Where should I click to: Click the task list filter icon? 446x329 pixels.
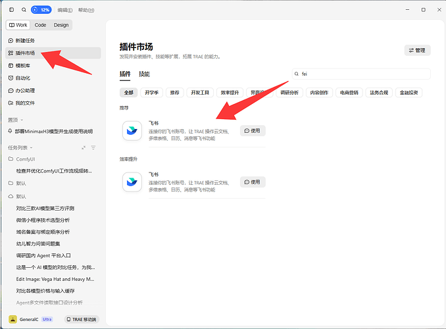93,147
